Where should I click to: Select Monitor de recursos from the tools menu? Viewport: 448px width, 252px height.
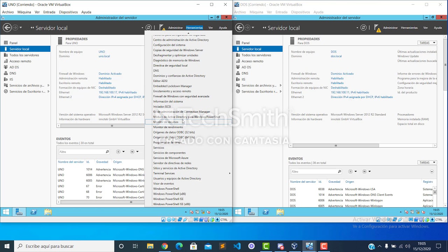coord(188,122)
